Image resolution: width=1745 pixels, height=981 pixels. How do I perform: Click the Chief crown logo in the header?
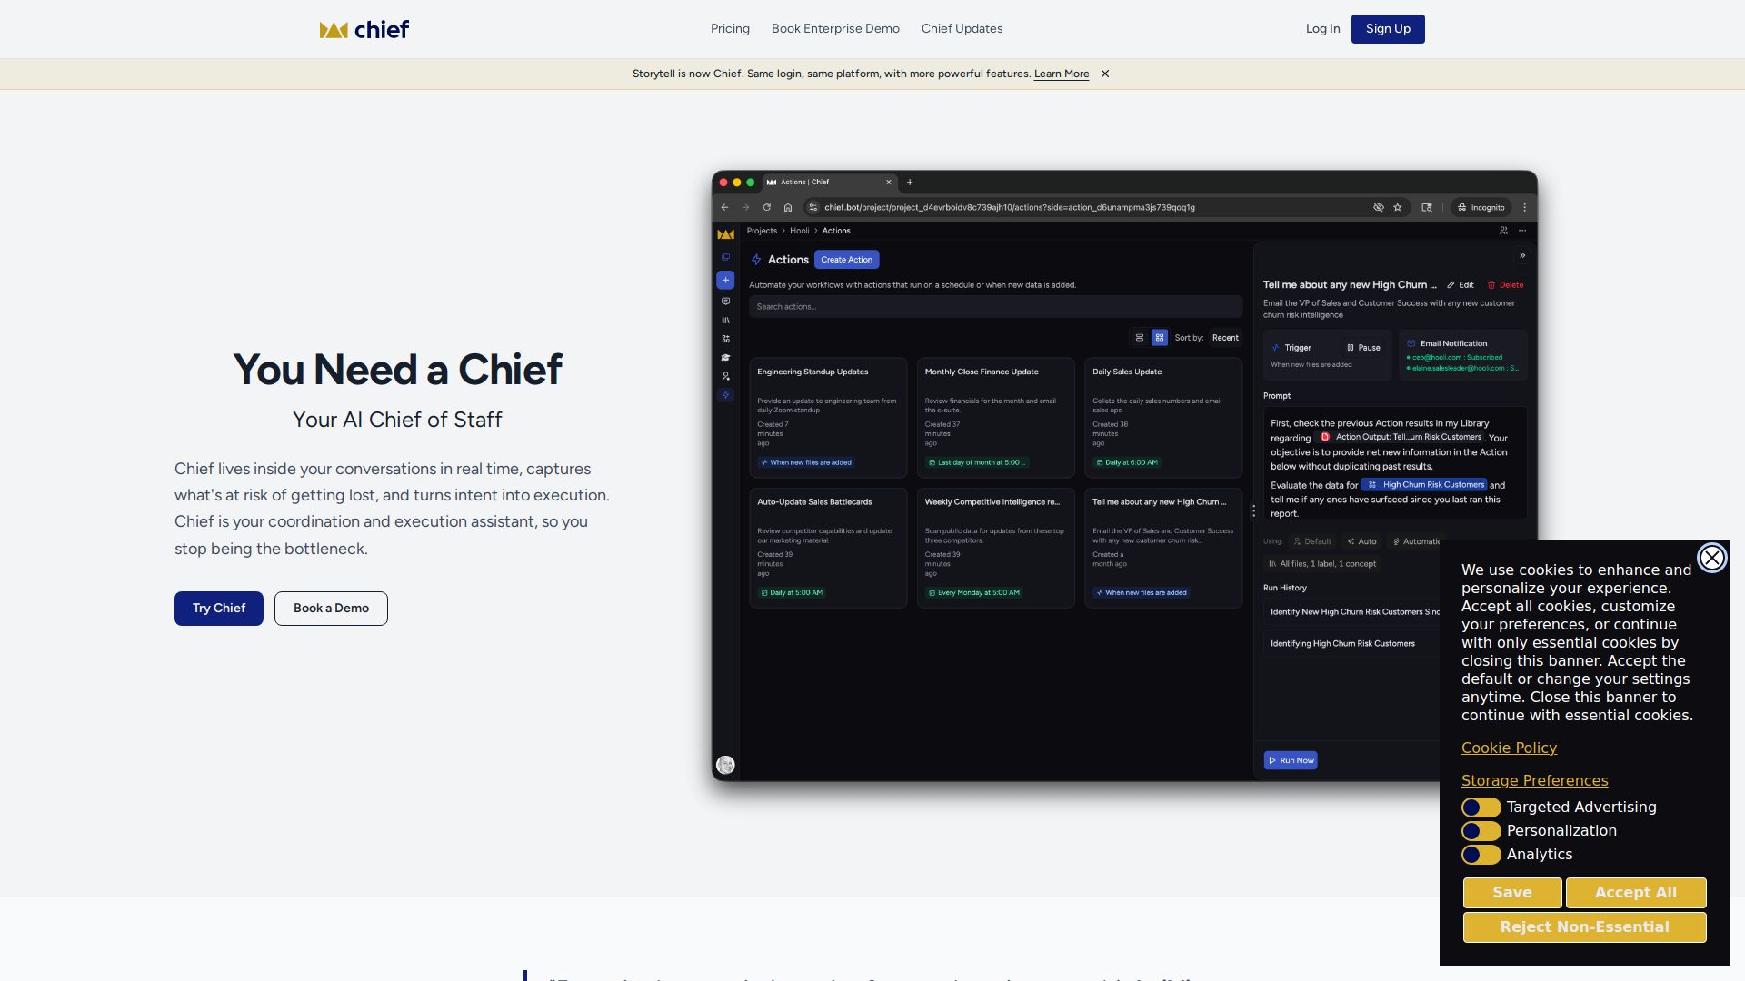[364, 29]
